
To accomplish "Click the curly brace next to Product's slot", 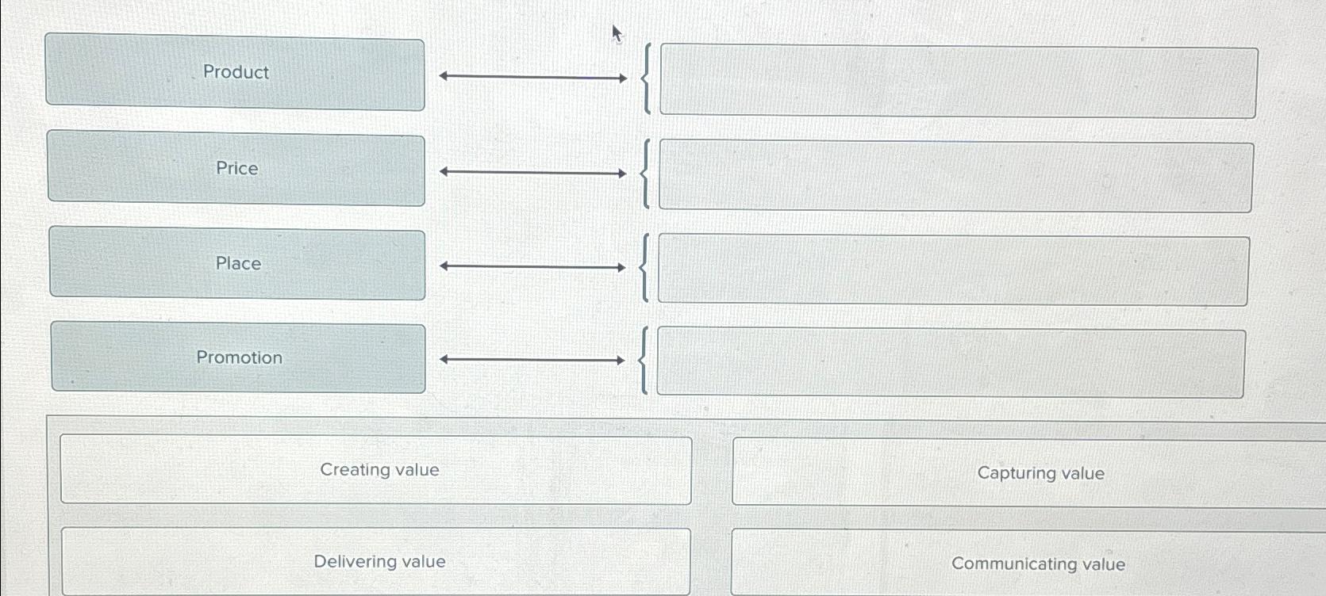I will coord(646,78).
